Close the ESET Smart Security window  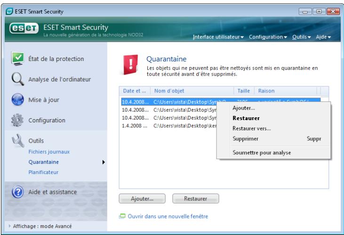(x=333, y=11)
